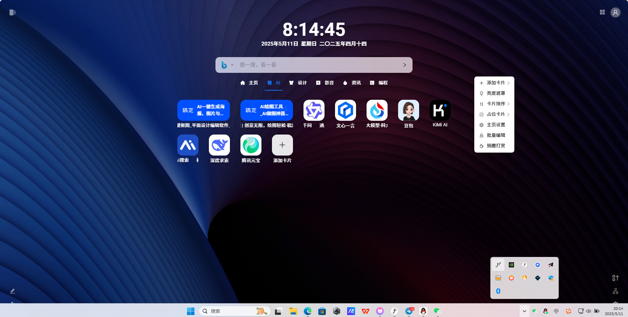The height and width of the screenshot is (317, 628).
Task: Expand the Bing search engine dropdown arrow
Action: tap(232, 65)
